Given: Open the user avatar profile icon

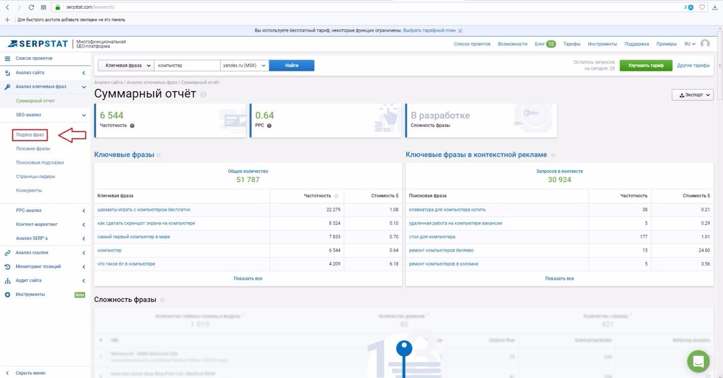Looking at the screenshot, I should click(705, 44).
